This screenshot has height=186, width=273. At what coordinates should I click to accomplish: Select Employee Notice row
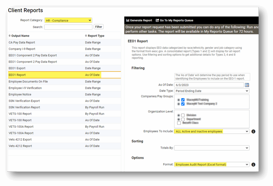coord(65,94)
